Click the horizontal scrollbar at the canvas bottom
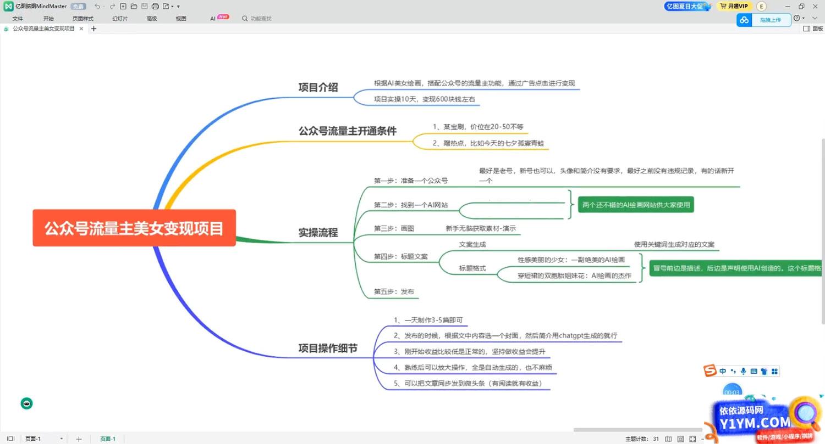Image resolution: width=825 pixels, height=444 pixels. pyautogui.click(x=638, y=430)
